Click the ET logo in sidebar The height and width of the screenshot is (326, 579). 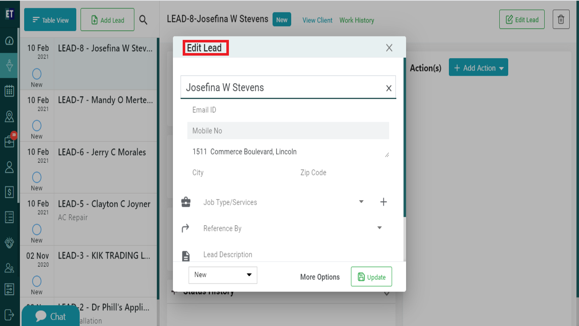(9, 14)
